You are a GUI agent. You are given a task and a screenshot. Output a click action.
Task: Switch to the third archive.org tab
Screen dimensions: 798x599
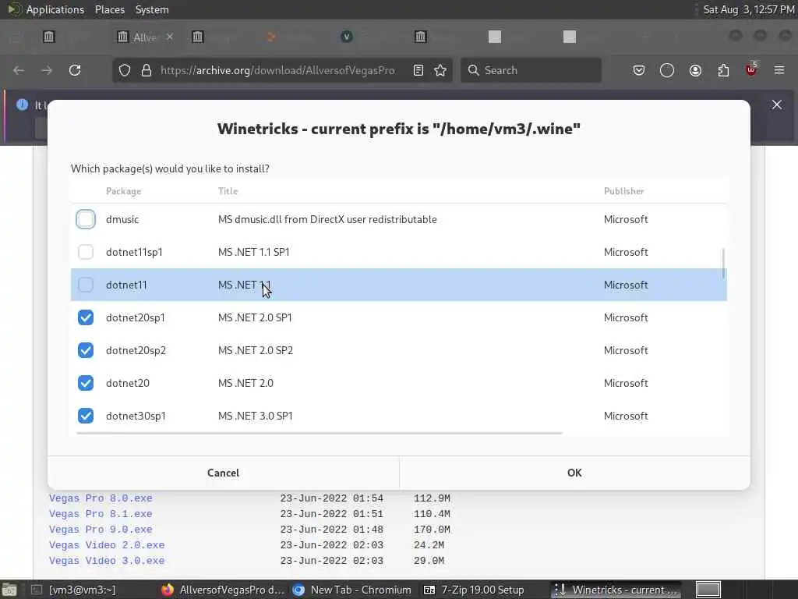[197, 37]
